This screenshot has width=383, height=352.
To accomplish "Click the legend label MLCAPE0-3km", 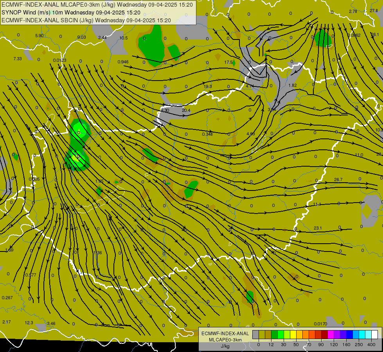I will (x=225, y=340).
